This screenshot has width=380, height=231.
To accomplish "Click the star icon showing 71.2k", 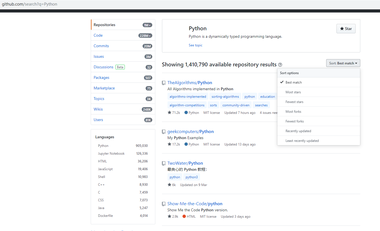I will click(169, 112).
